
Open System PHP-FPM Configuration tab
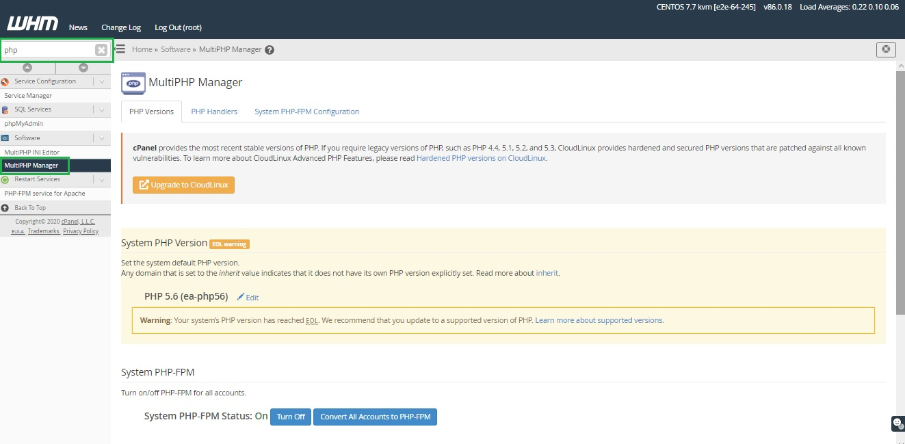(x=306, y=112)
